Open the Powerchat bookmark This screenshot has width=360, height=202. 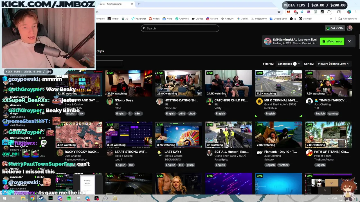click(138, 19)
